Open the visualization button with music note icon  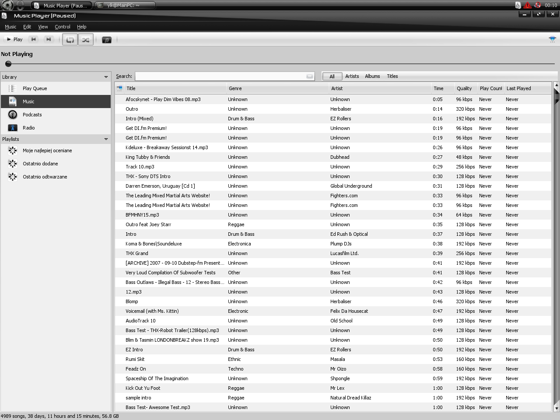(106, 40)
